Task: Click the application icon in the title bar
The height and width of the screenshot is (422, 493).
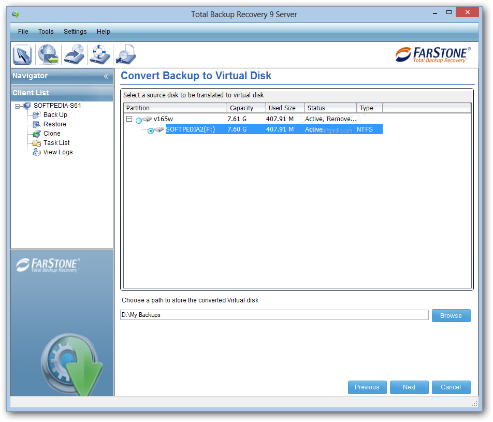Action: coord(16,14)
